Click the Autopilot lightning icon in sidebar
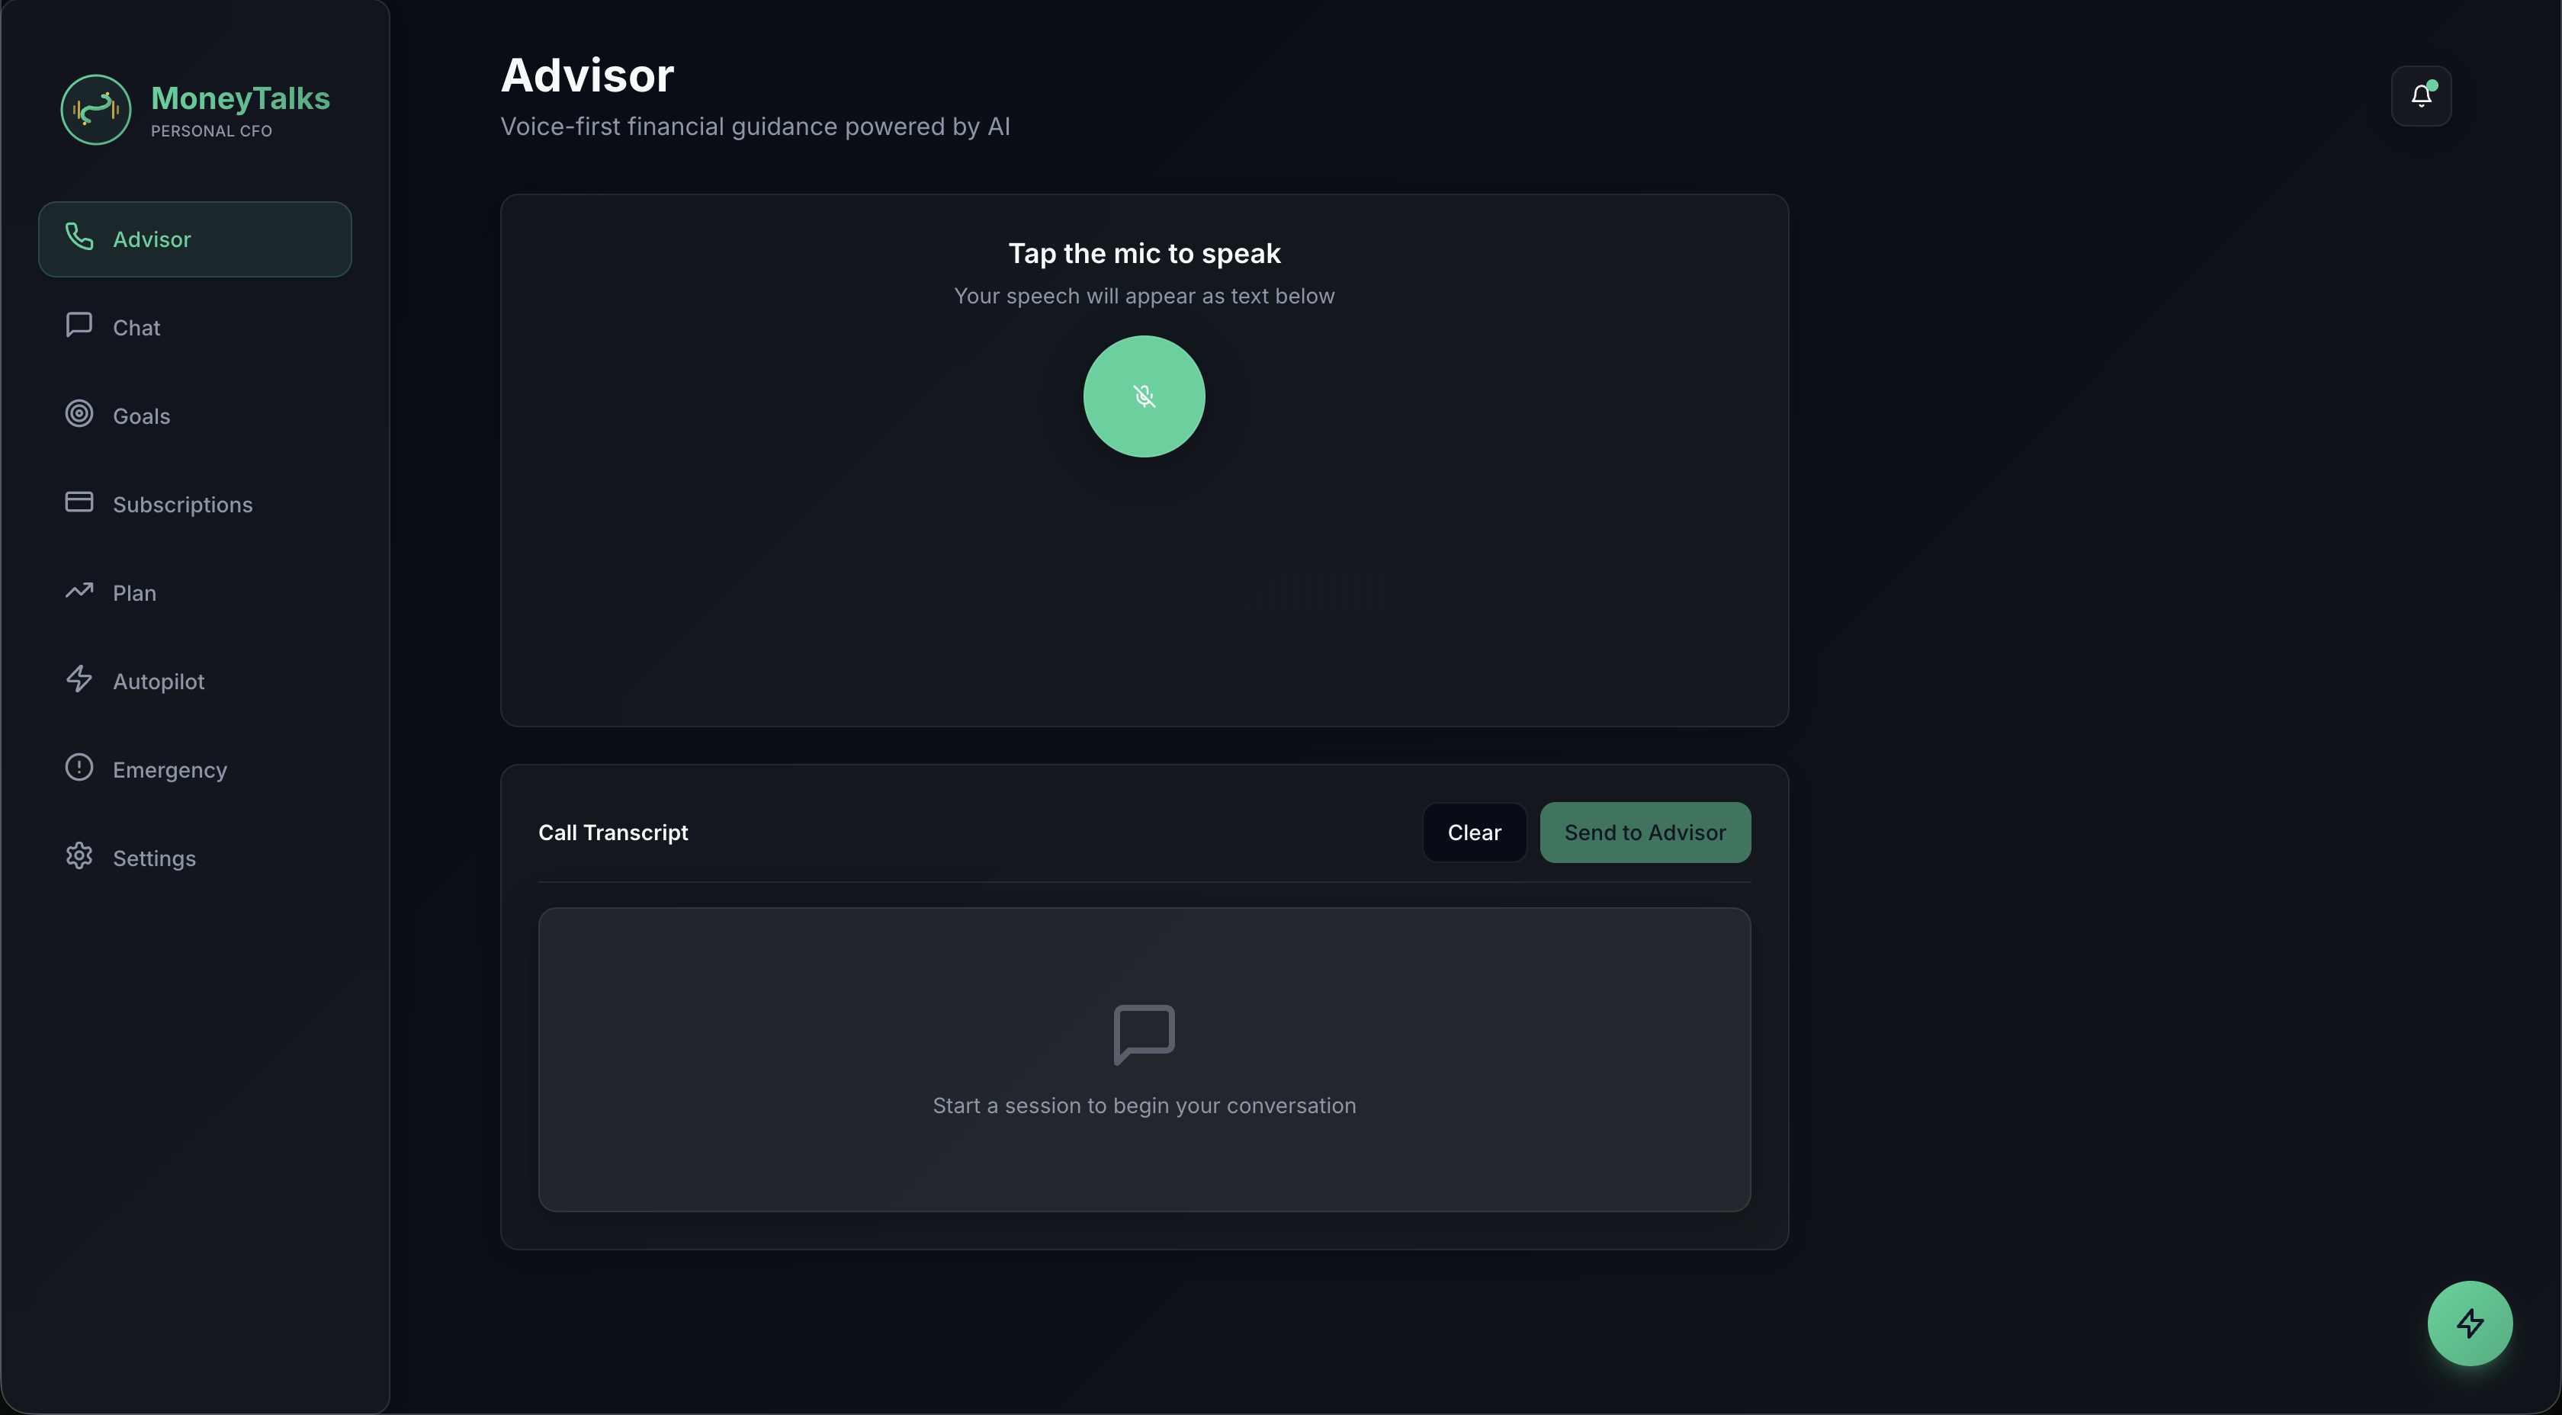Screen dimensions: 2562x1415 [x=79, y=679]
